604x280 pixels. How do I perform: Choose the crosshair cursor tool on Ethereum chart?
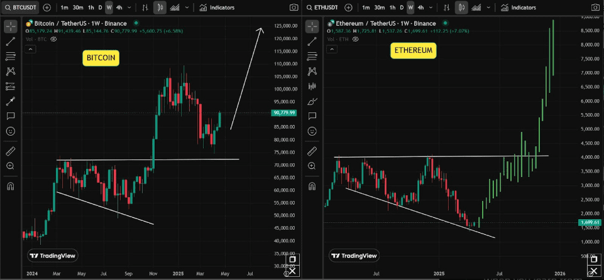click(312, 26)
